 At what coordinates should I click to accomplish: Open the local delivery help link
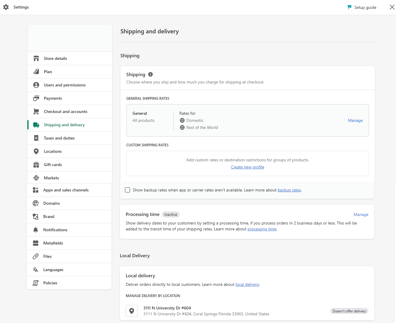(x=247, y=284)
